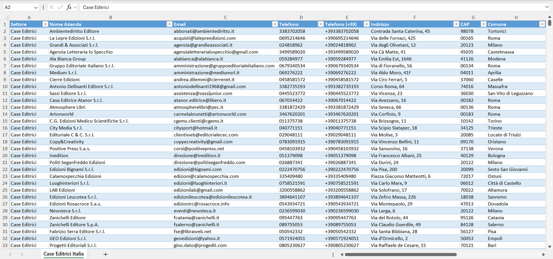Select column B header
Viewport: 553px width, 259px height.
[x=111, y=18]
